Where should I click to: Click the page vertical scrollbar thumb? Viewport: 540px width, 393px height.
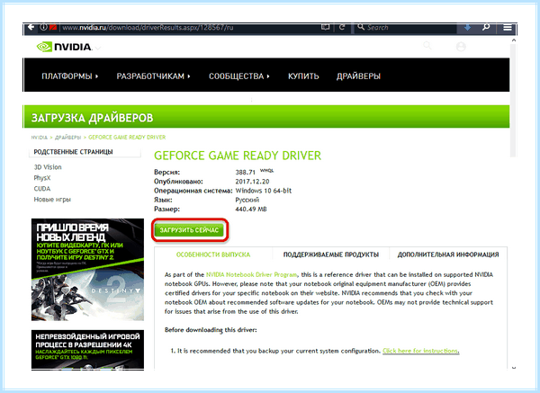(x=514, y=100)
